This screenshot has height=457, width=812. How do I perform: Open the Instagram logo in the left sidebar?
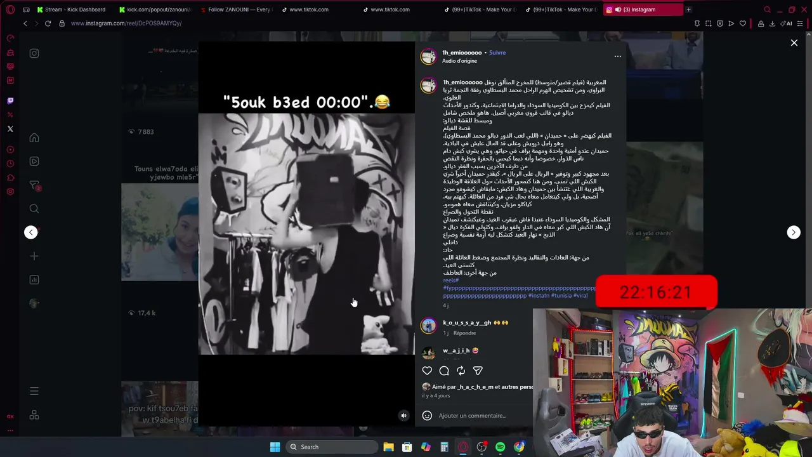(34, 53)
